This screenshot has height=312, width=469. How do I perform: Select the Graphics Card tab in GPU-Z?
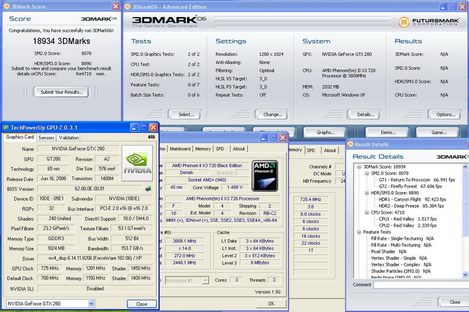(x=20, y=137)
